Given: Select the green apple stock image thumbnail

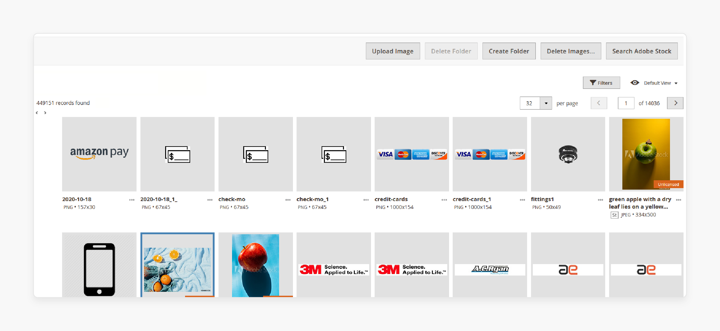Looking at the screenshot, I should pyautogui.click(x=646, y=154).
